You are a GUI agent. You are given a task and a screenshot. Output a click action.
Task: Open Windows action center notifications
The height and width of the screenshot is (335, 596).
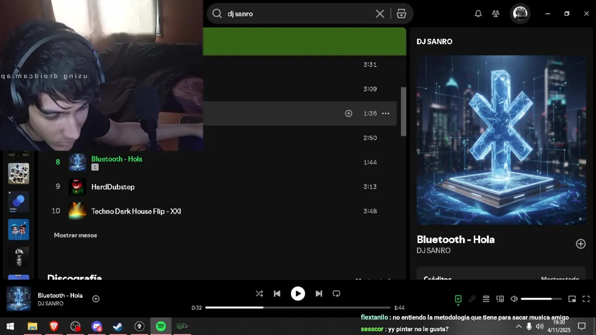582,327
